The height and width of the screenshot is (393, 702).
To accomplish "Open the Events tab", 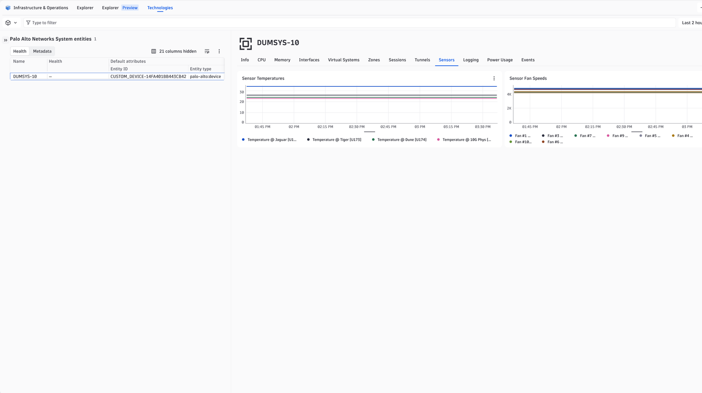I will point(528,60).
